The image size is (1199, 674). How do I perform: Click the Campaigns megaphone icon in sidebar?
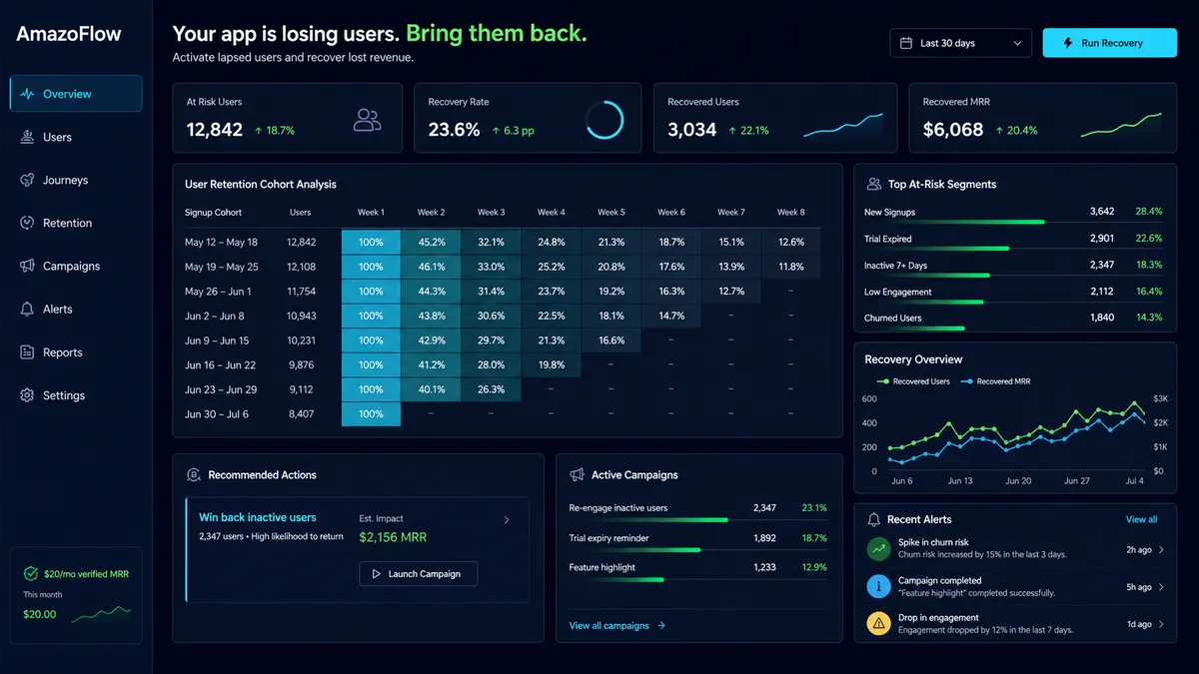coord(28,266)
